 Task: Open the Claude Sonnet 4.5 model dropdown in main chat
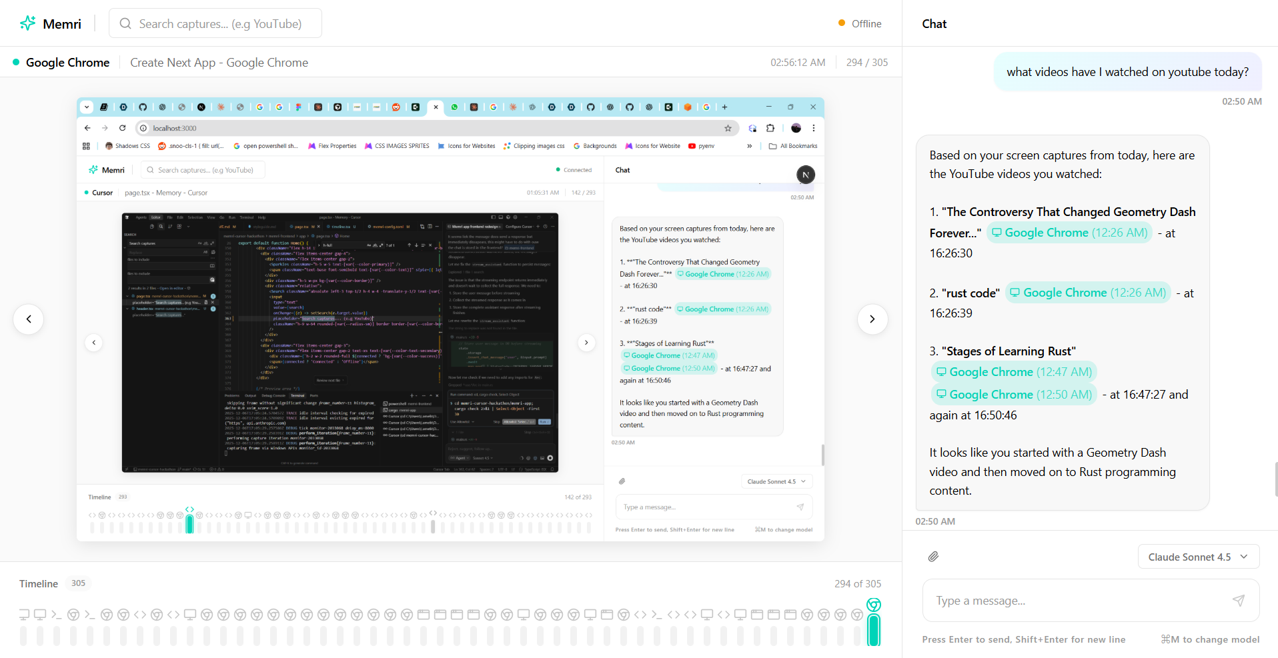1198,557
